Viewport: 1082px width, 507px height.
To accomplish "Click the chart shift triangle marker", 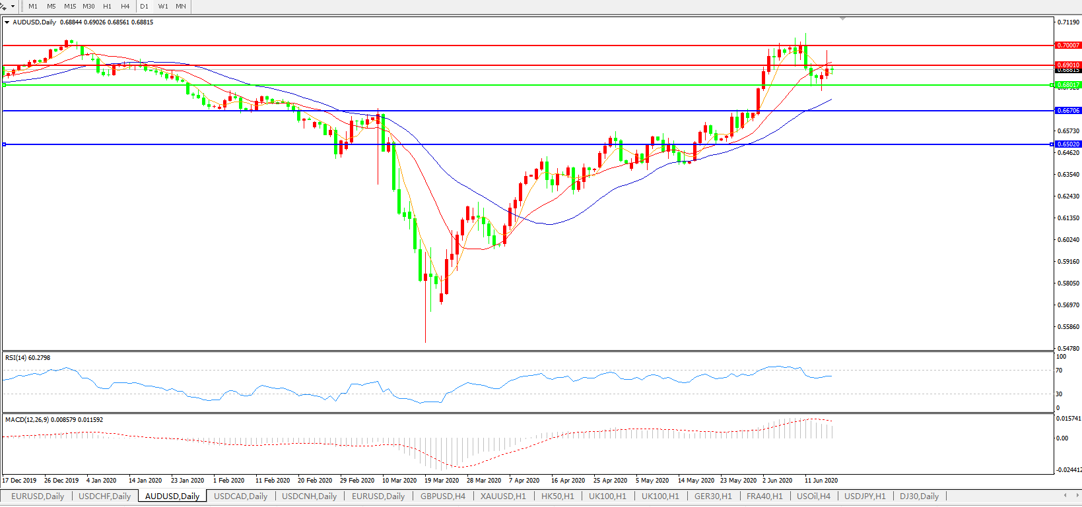I will click(x=842, y=19).
